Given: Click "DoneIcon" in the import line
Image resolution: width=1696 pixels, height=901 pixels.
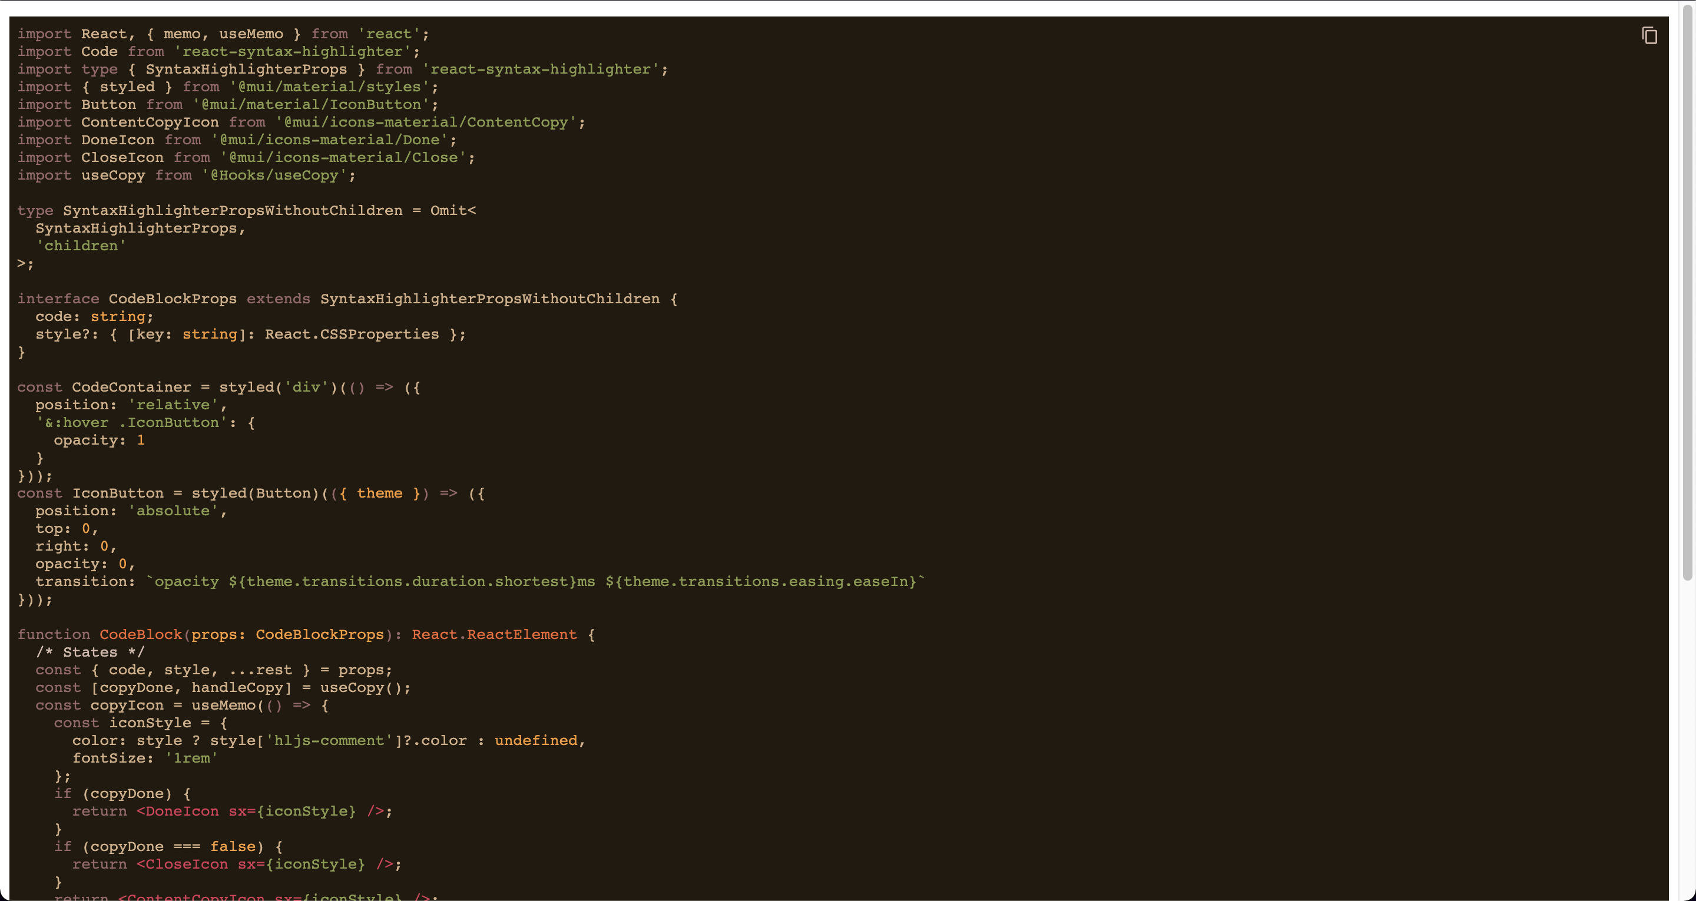Looking at the screenshot, I should pyautogui.click(x=118, y=140).
